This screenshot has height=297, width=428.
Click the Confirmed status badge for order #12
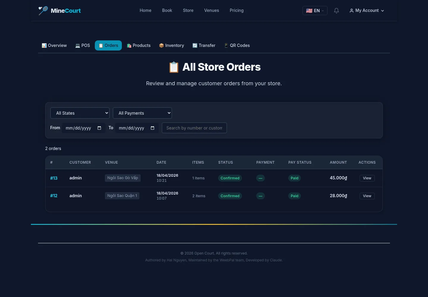click(x=230, y=196)
